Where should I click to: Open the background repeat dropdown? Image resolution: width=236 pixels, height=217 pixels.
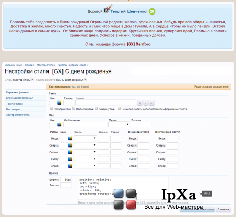tap(119, 124)
